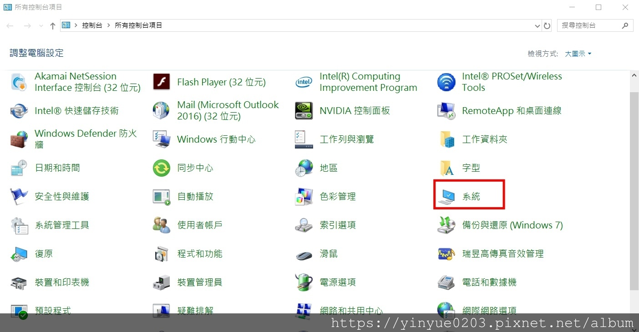
Task: Click the 字型 text label
Action: point(471,168)
